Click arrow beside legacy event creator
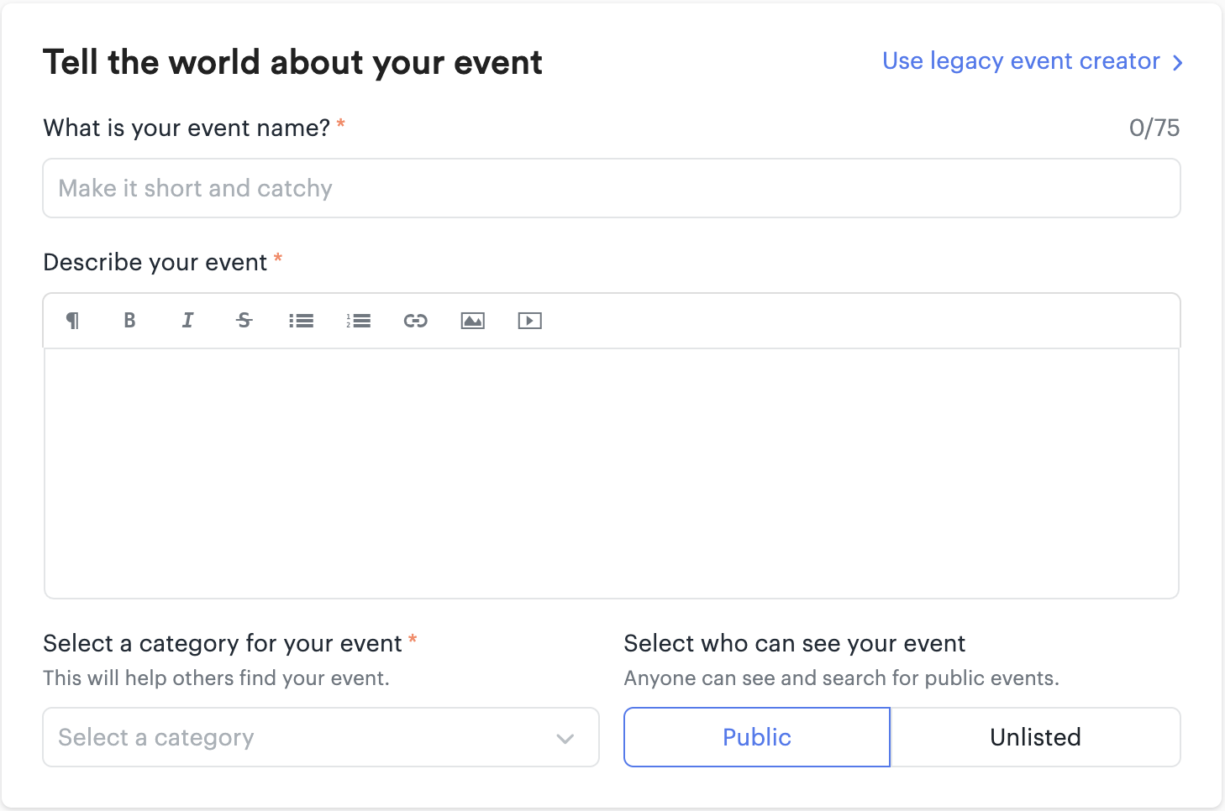 pyautogui.click(x=1178, y=63)
